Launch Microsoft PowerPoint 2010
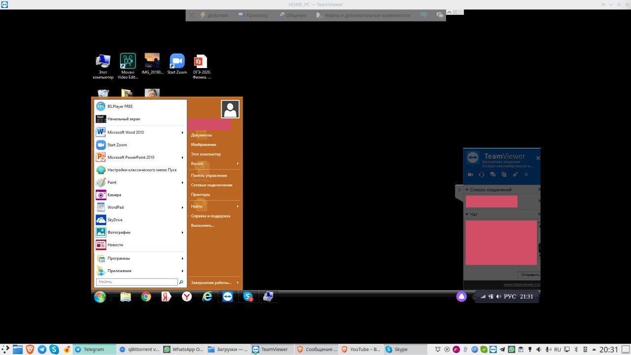Viewport: 631px width, 355px height. point(140,157)
